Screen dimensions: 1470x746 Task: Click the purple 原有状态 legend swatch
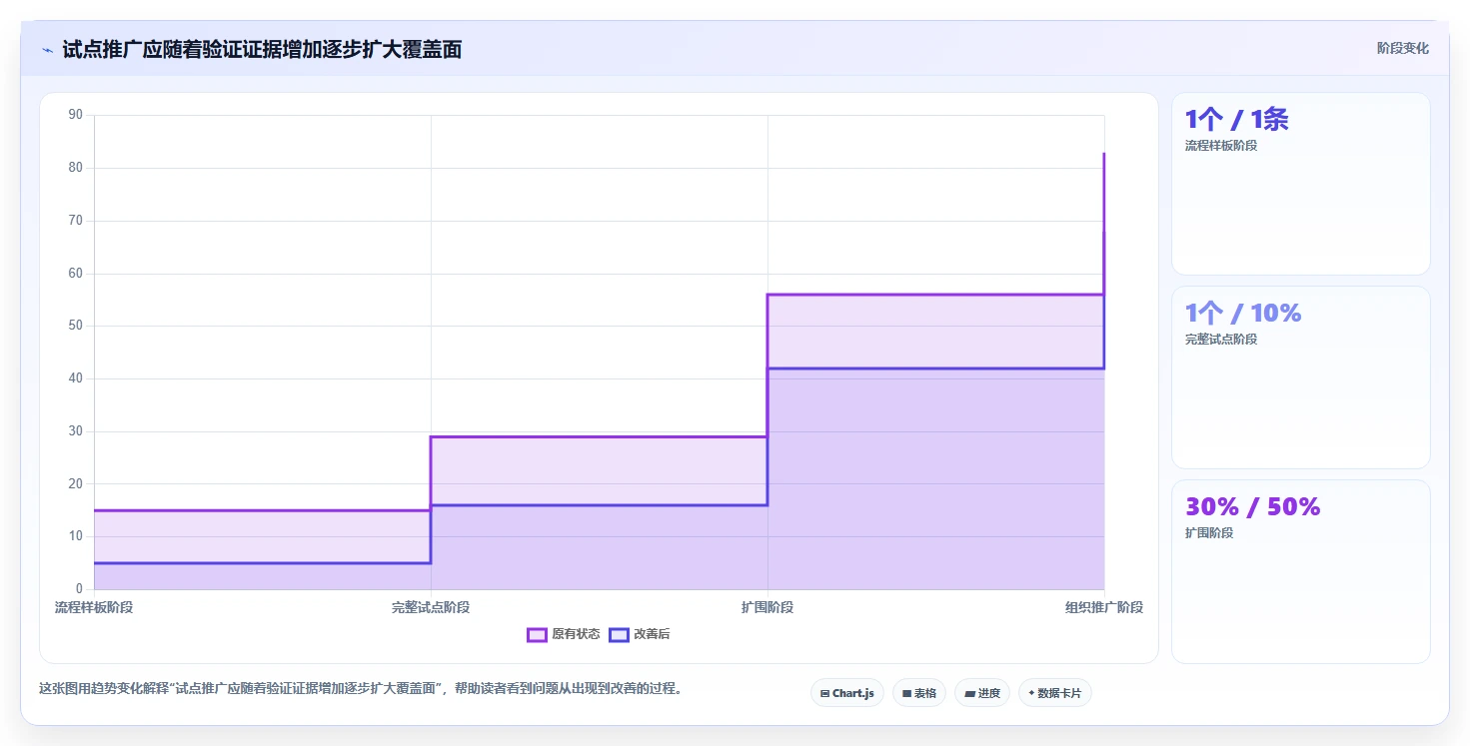click(537, 634)
